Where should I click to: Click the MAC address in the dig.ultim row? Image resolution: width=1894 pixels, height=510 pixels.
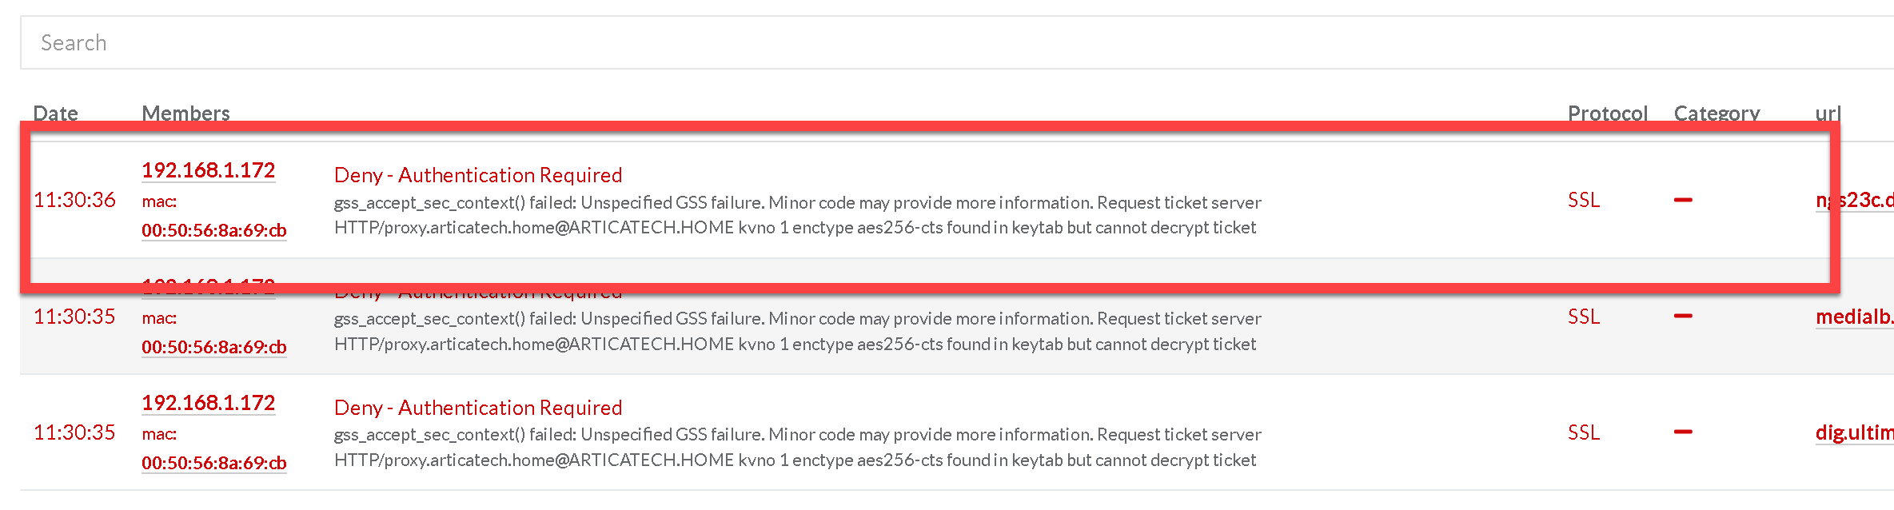[x=213, y=463]
